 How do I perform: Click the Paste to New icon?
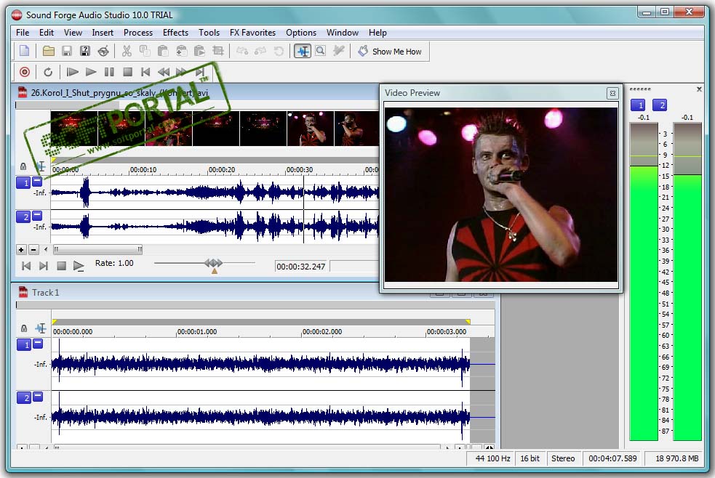pyautogui.click(x=200, y=51)
